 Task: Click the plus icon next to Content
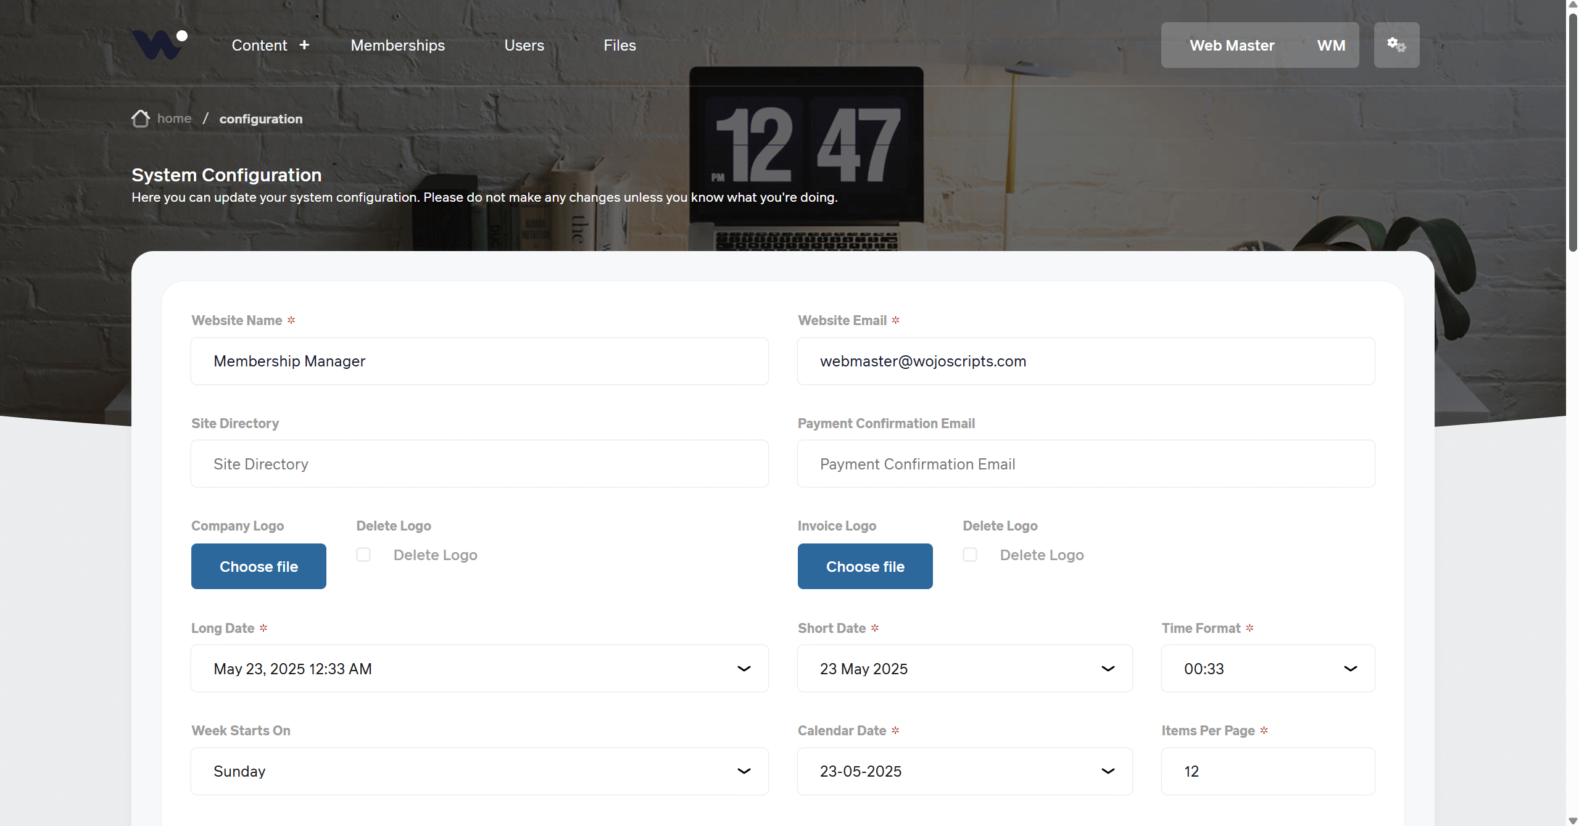tap(304, 44)
